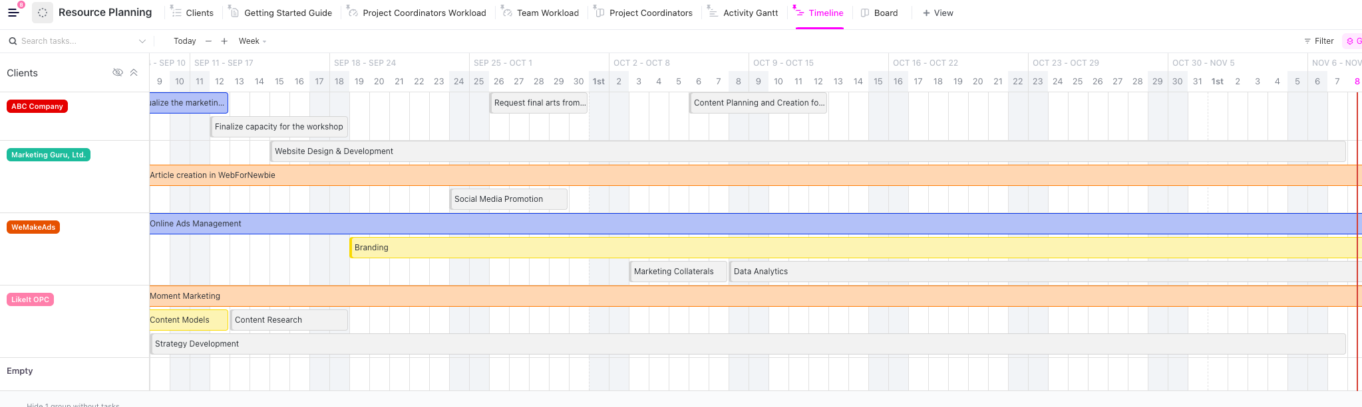Add a new View

click(x=937, y=13)
